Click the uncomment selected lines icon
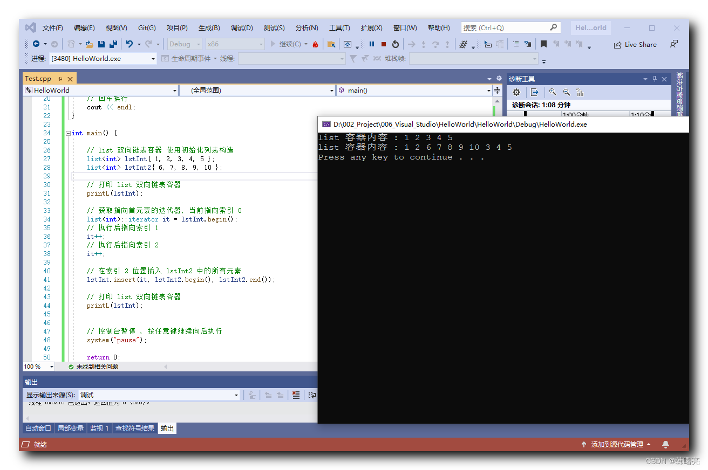Screen dimensions: 708x470 (528, 44)
